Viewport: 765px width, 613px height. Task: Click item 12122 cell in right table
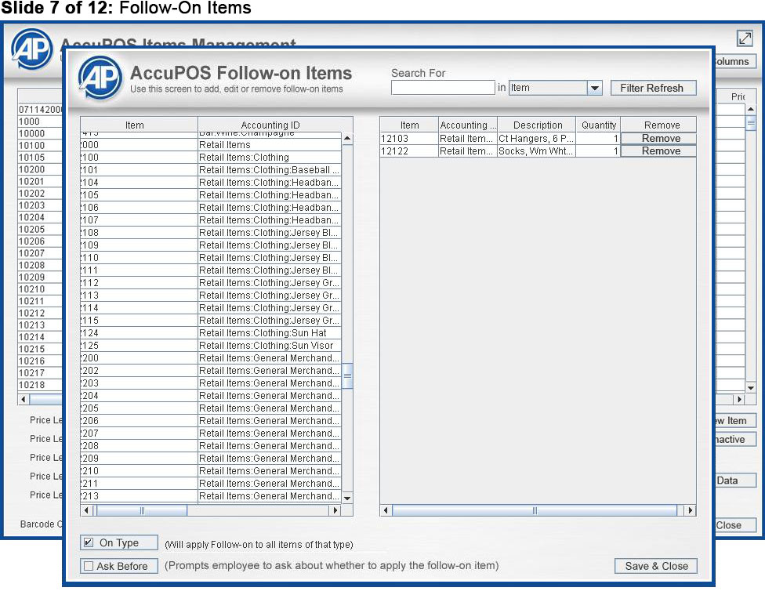[409, 151]
